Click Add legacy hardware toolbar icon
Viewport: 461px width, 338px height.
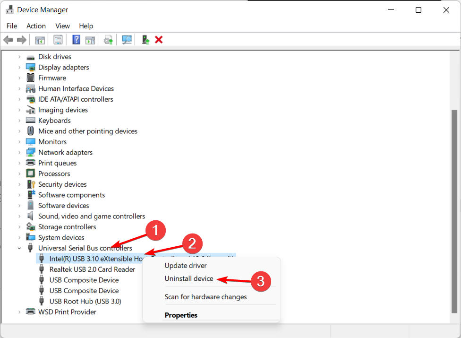click(146, 40)
